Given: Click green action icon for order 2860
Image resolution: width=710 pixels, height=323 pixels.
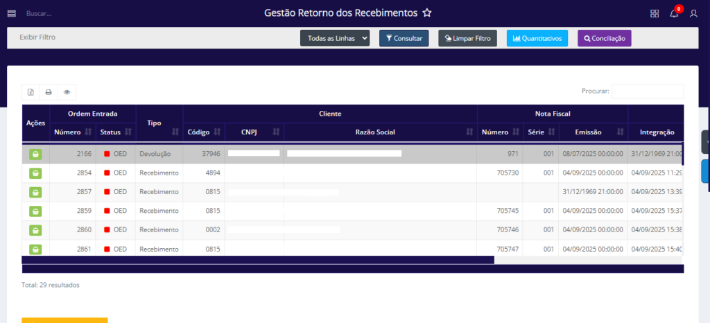Looking at the screenshot, I should (x=35, y=229).
